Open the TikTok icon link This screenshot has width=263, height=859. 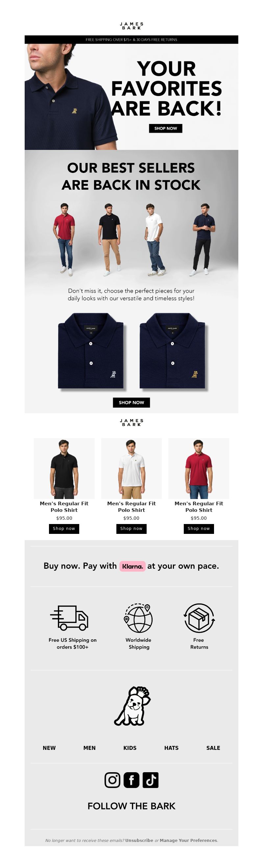[150, 780]
